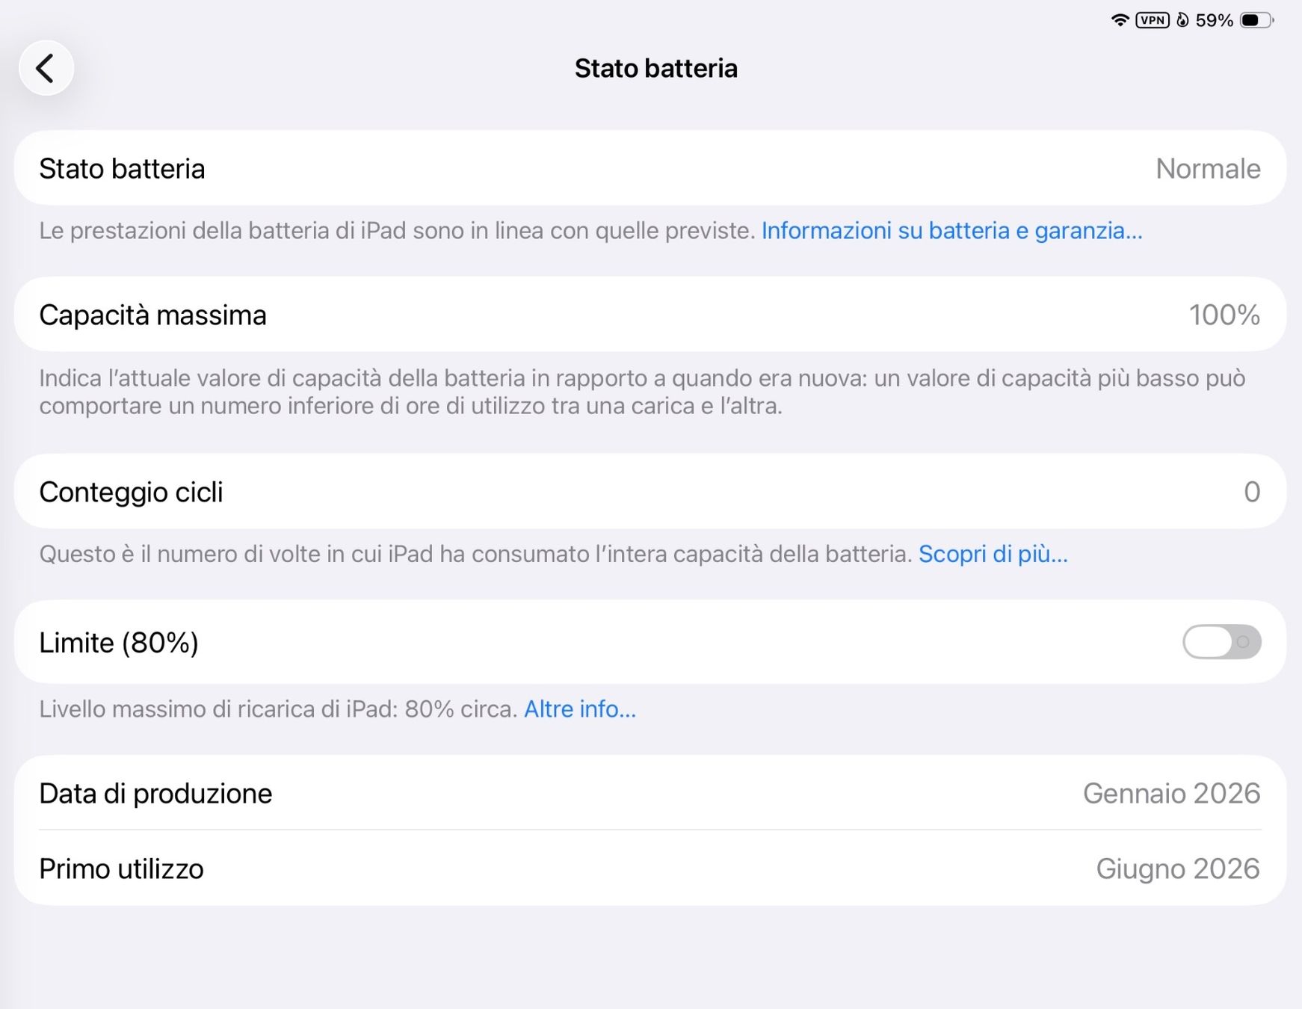Tap the Wi-Fi status icon
The height and width of the screenshot is (1009, 1302).
[1120, 20]
